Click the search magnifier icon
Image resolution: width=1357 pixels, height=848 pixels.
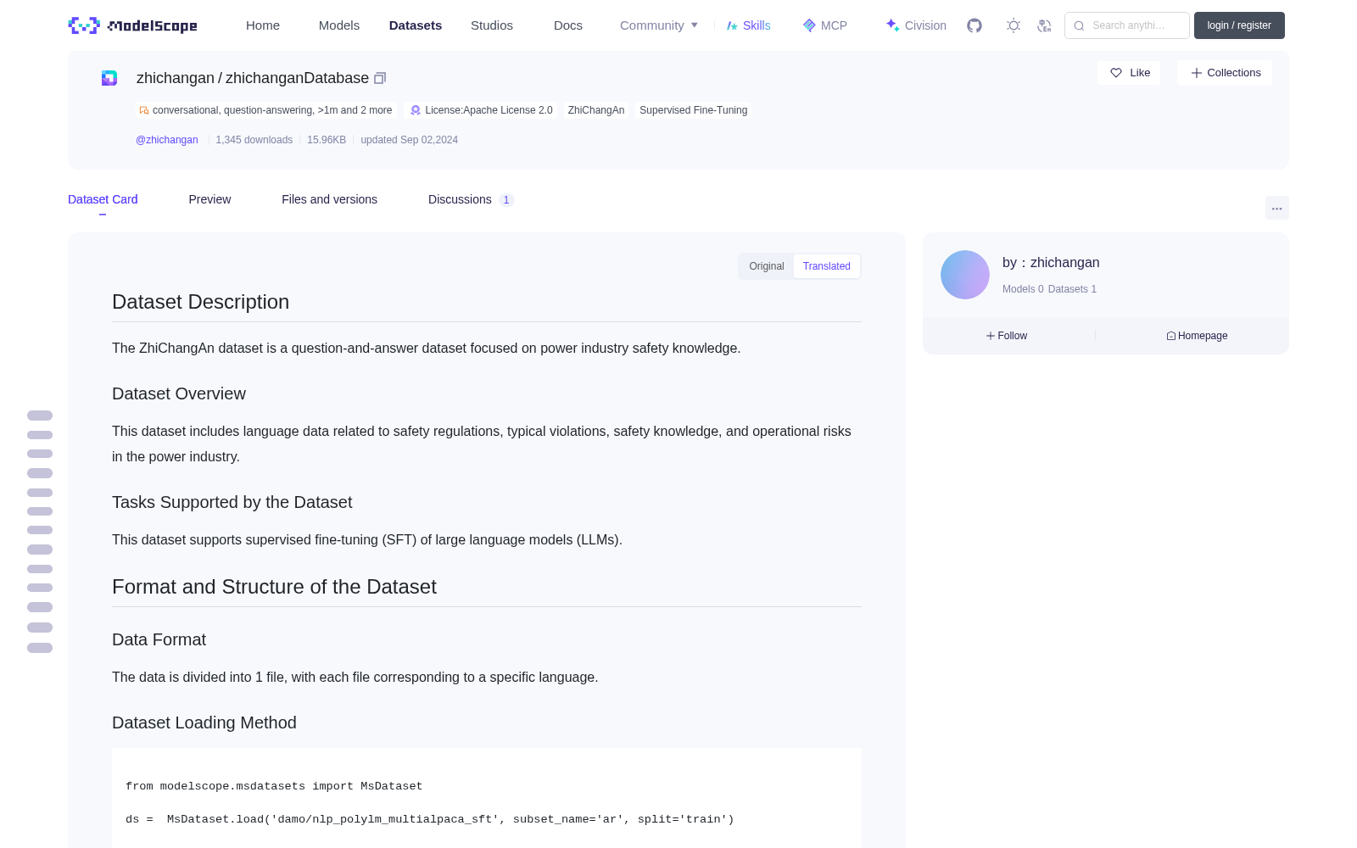[1080, 25]
